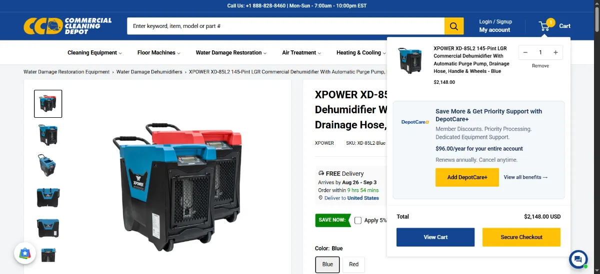Click the search magnifier button
The image size is (600, 274).
pyautogui.click(x=454, y=26)
